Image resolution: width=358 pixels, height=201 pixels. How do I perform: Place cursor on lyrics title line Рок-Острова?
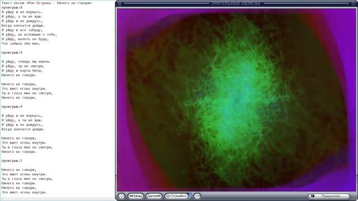coord(46,3)
